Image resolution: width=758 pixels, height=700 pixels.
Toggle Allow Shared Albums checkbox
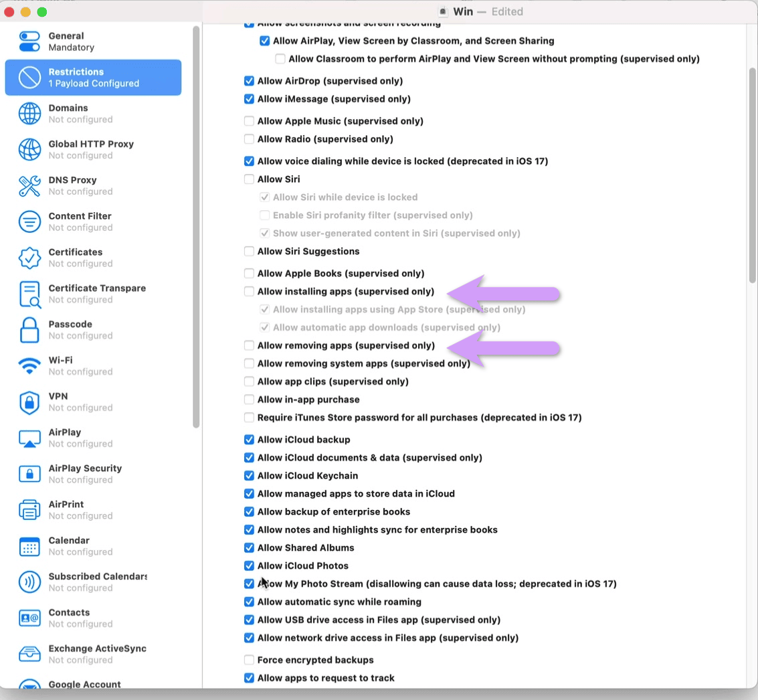click(249, 547)
